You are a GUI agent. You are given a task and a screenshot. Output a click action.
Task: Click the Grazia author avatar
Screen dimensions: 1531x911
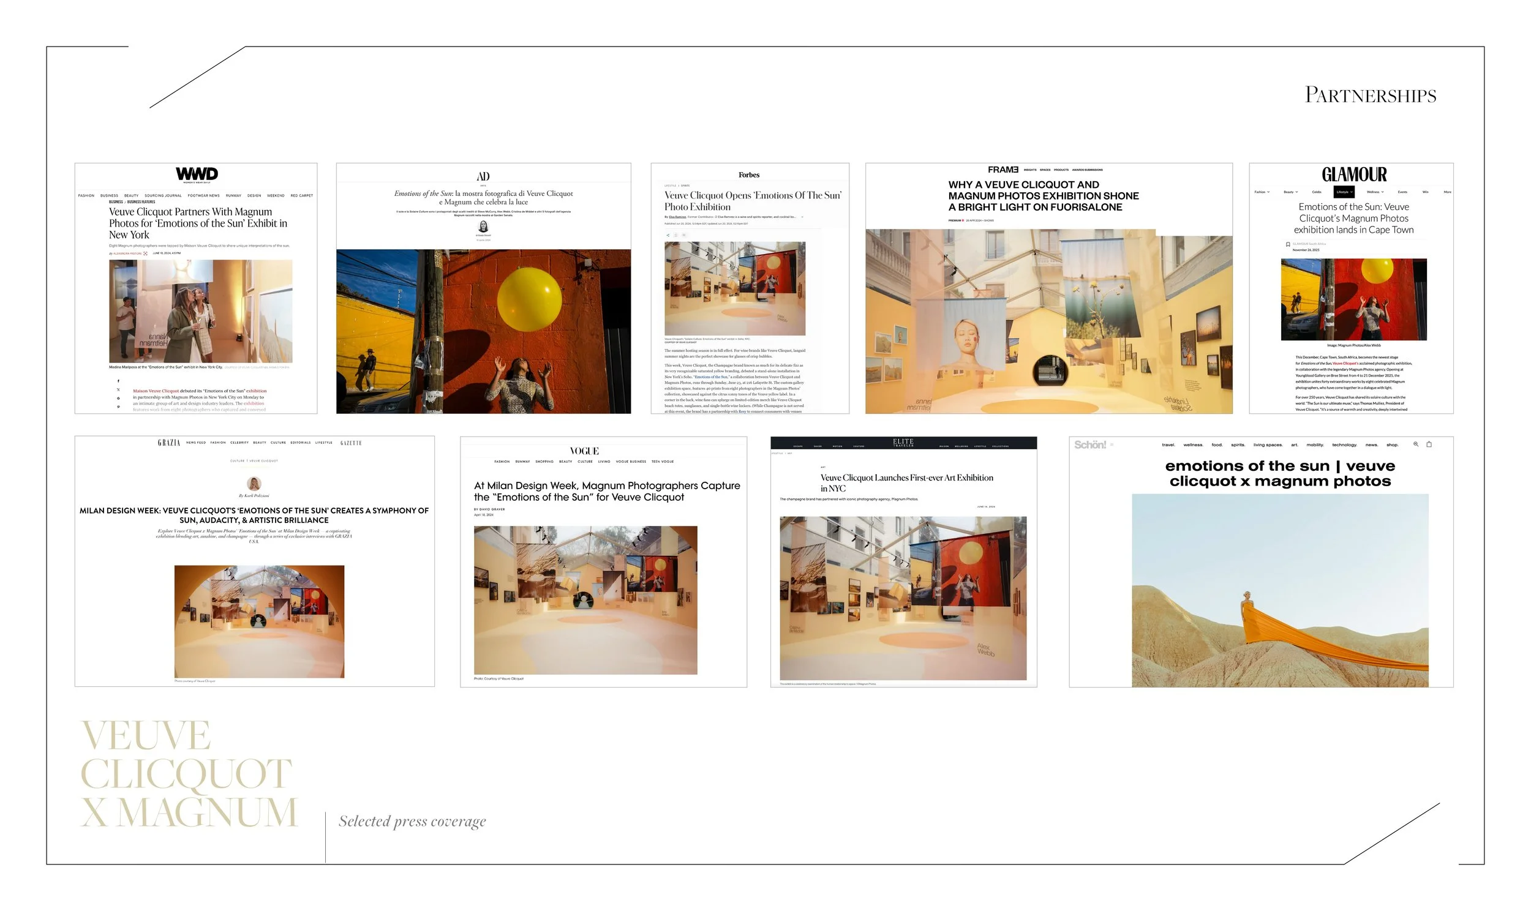tap(254, 484)
